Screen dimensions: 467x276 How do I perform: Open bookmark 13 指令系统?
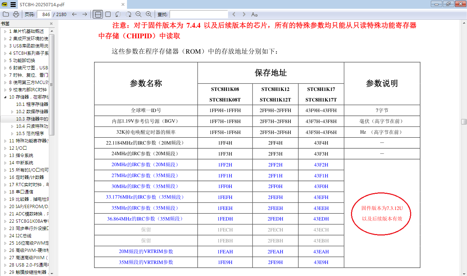(21, 156)
